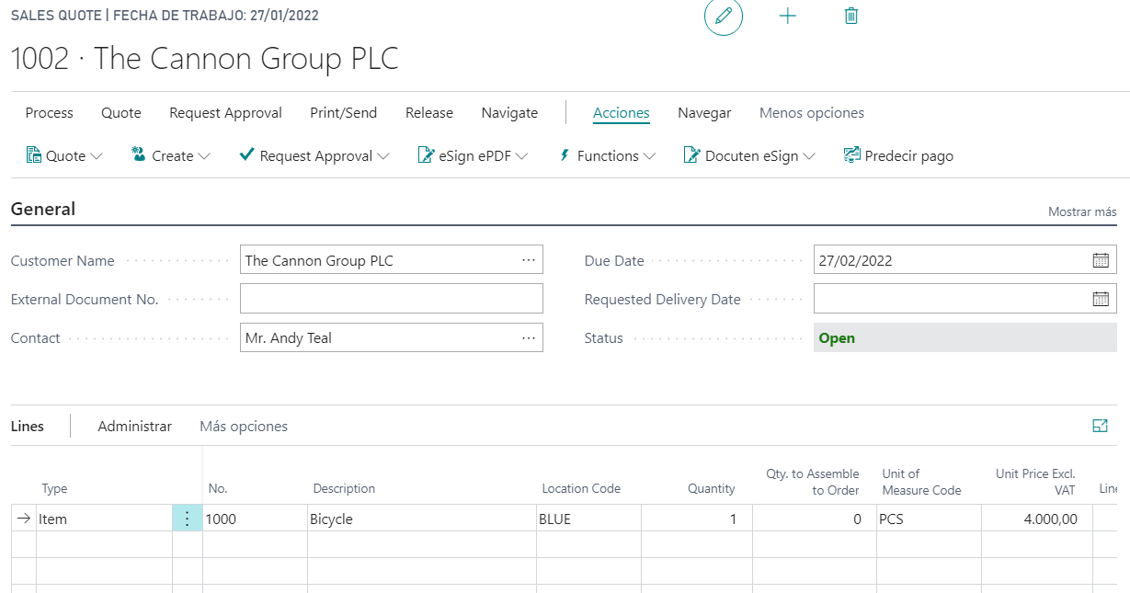Click Predecir pago button
The width and height of the screenshot is (1130, 593).
898,155
